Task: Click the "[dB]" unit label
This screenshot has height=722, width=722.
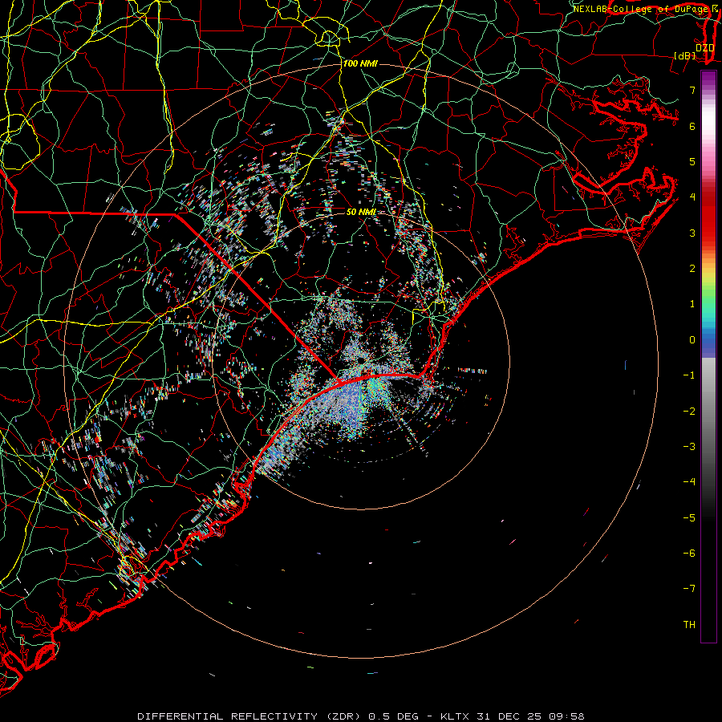Action: (685, 55)
